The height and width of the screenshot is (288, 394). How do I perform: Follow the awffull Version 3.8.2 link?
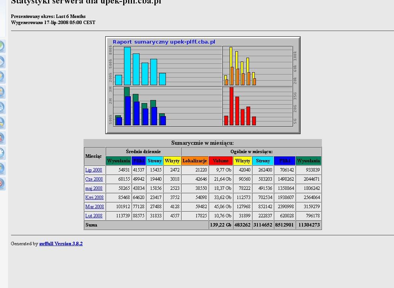61,244
